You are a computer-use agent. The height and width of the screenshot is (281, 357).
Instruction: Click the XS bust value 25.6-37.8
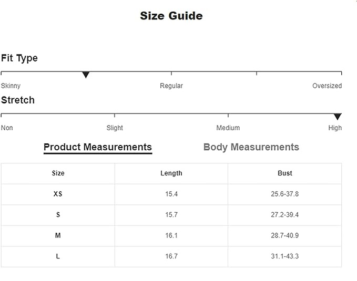point(285,194)
